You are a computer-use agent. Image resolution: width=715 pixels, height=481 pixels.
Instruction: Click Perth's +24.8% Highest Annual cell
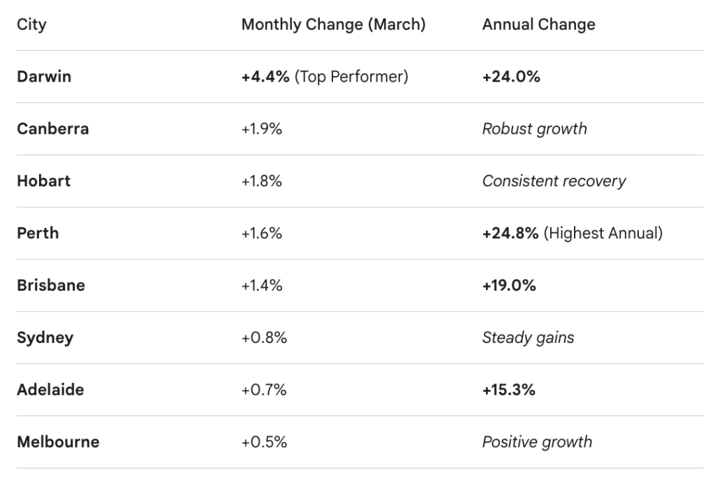pos(572,234)
